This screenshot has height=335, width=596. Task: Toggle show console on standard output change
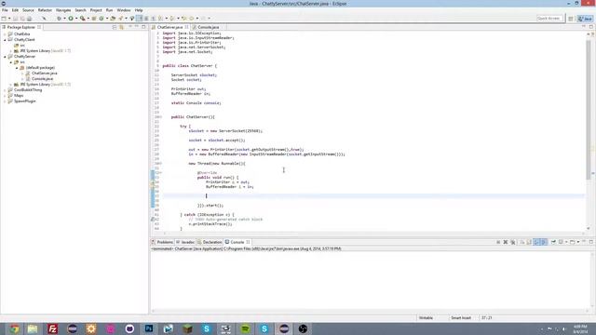coord(536,242)
